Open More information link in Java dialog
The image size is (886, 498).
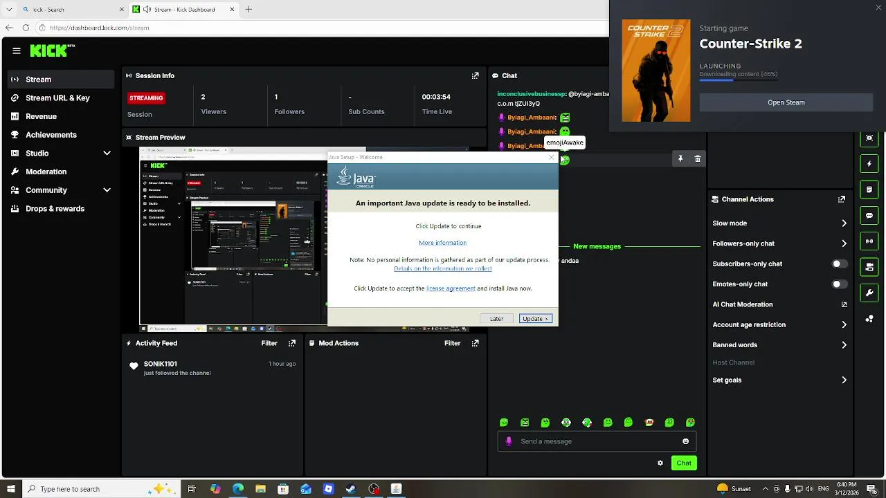tap(442, 243)
